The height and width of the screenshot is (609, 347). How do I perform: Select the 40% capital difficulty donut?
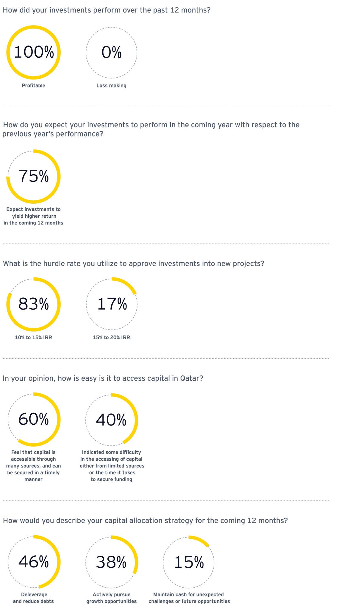(x=112, y=420)
